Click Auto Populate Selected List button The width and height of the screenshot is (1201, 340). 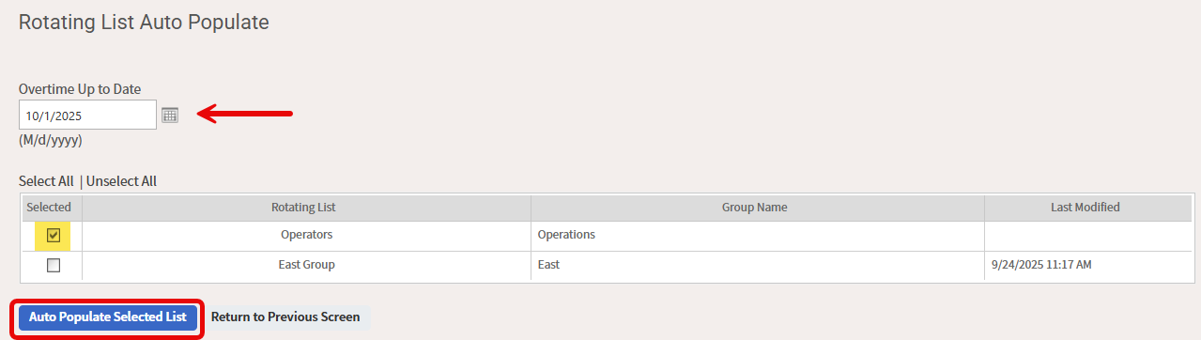[108, 317]
